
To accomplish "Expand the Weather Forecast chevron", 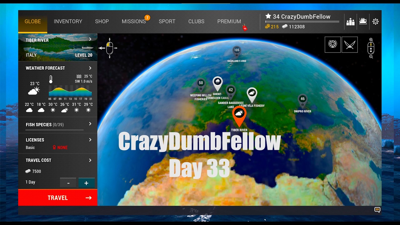I will pos(90,68).
